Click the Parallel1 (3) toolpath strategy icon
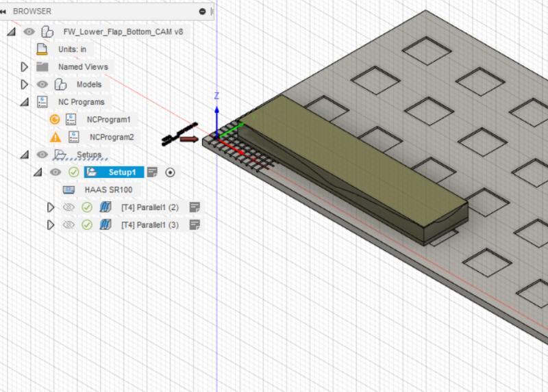 tap(105, 225)
